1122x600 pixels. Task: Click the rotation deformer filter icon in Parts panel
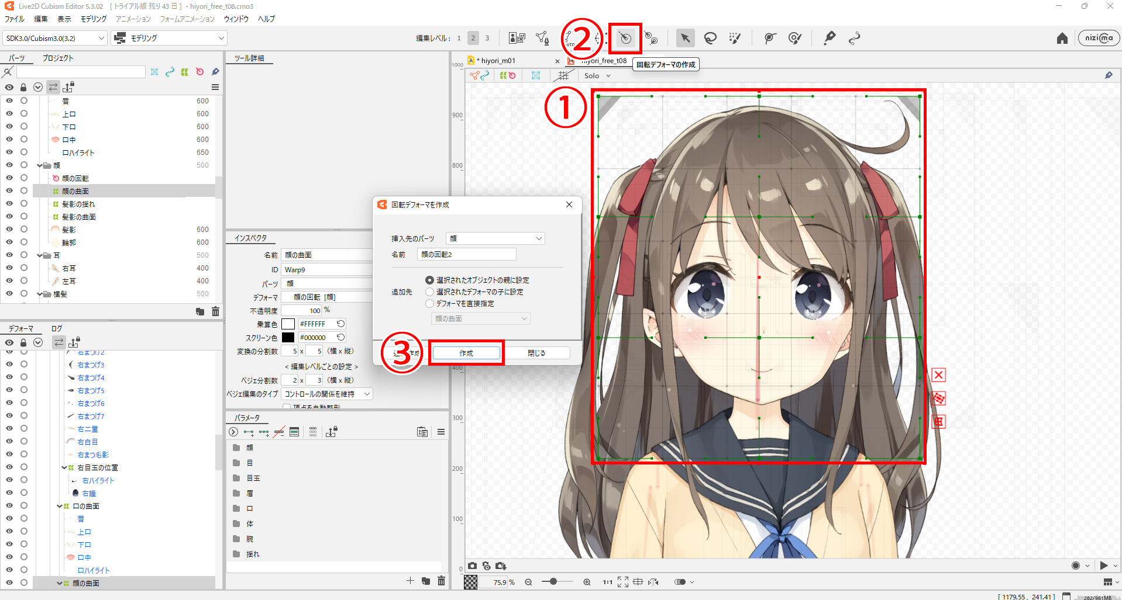200,72
